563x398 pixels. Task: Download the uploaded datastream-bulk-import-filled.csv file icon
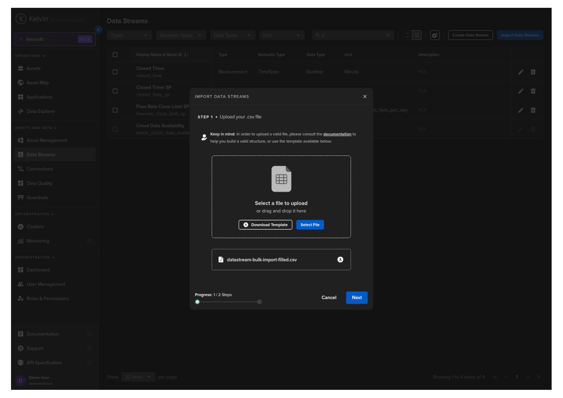click(x=340, y=260)
